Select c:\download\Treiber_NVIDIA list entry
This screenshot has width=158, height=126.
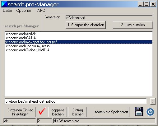(x=79, y=50)
